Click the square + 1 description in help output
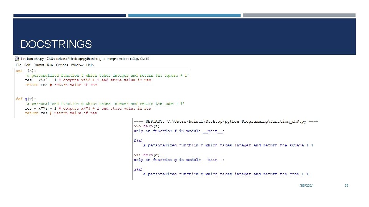Image resolution: width=369 pixels, height=207 pixels. (x=228, y=145)
